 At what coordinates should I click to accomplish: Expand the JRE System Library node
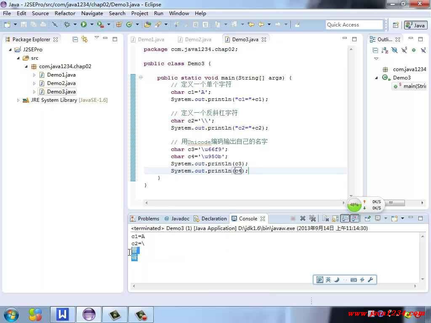point(18,100)
